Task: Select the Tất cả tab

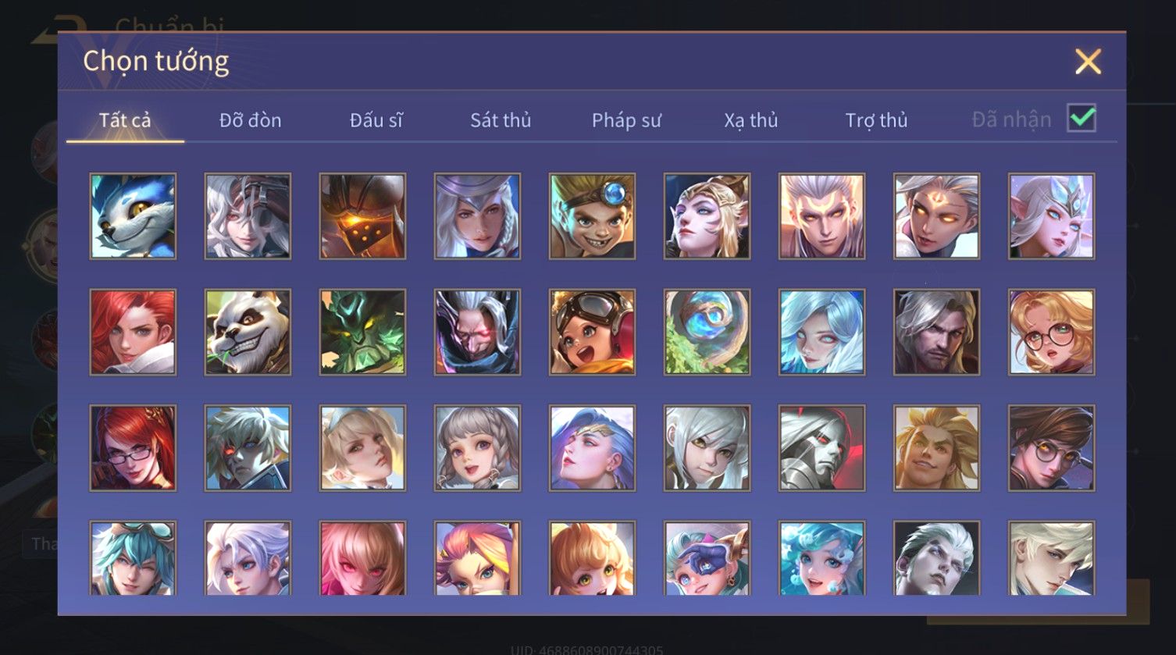Action: (125, 120)
